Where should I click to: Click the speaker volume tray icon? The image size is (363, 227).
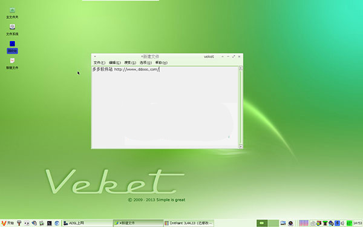click(x=343, y=223)
